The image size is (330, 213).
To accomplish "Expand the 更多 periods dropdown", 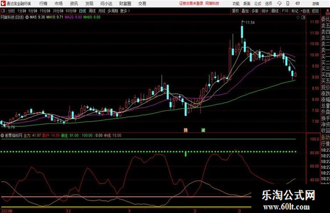I will (x=125, y=11).
